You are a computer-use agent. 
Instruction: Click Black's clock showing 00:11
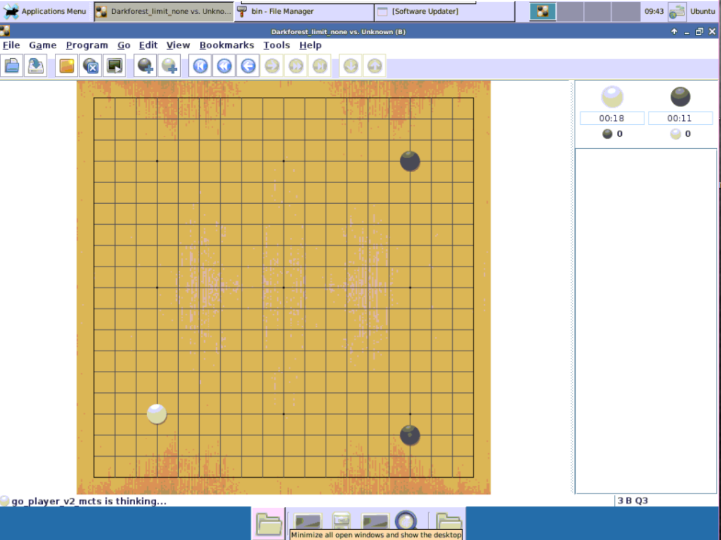click(x=679, y=118)
